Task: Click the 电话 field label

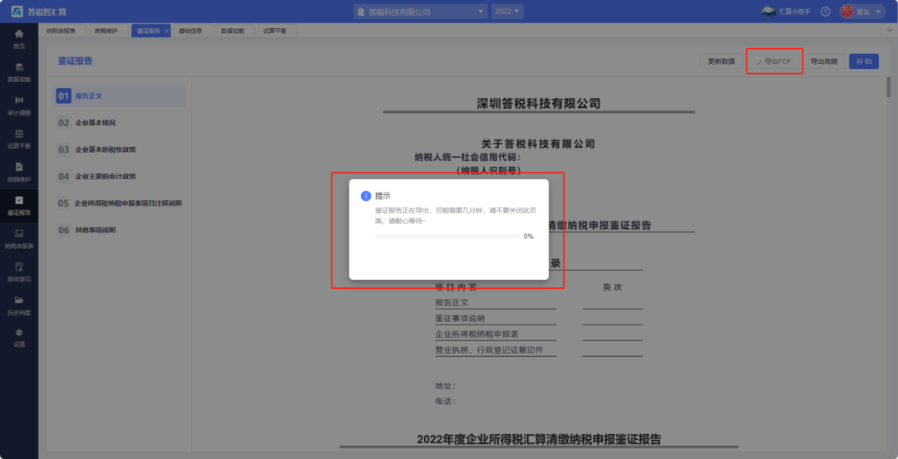Action: tap(445, 401)
